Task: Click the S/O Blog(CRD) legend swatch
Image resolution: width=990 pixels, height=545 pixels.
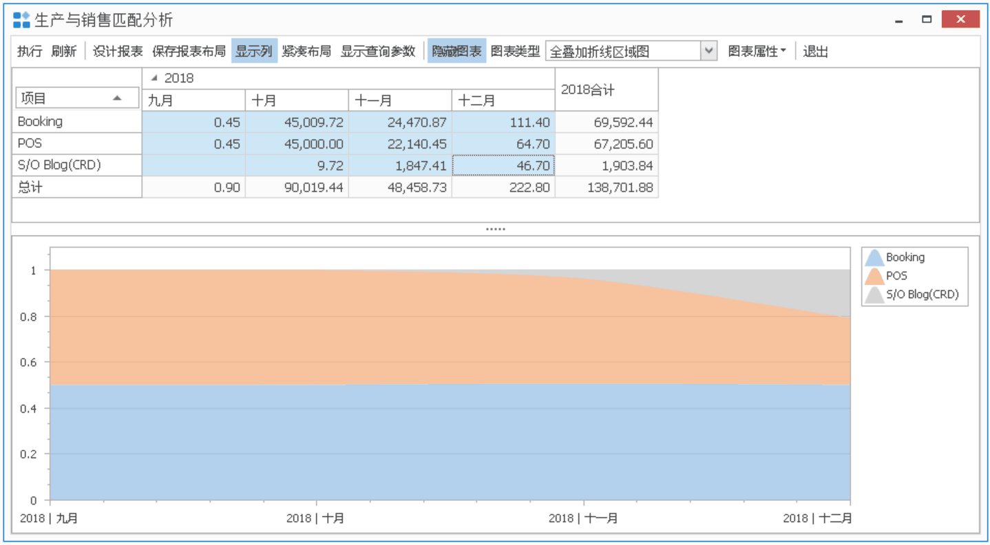Action: click(x=874, y=295)
